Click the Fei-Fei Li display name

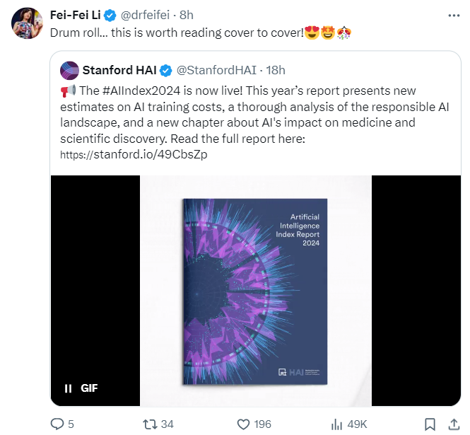(76, 16)
